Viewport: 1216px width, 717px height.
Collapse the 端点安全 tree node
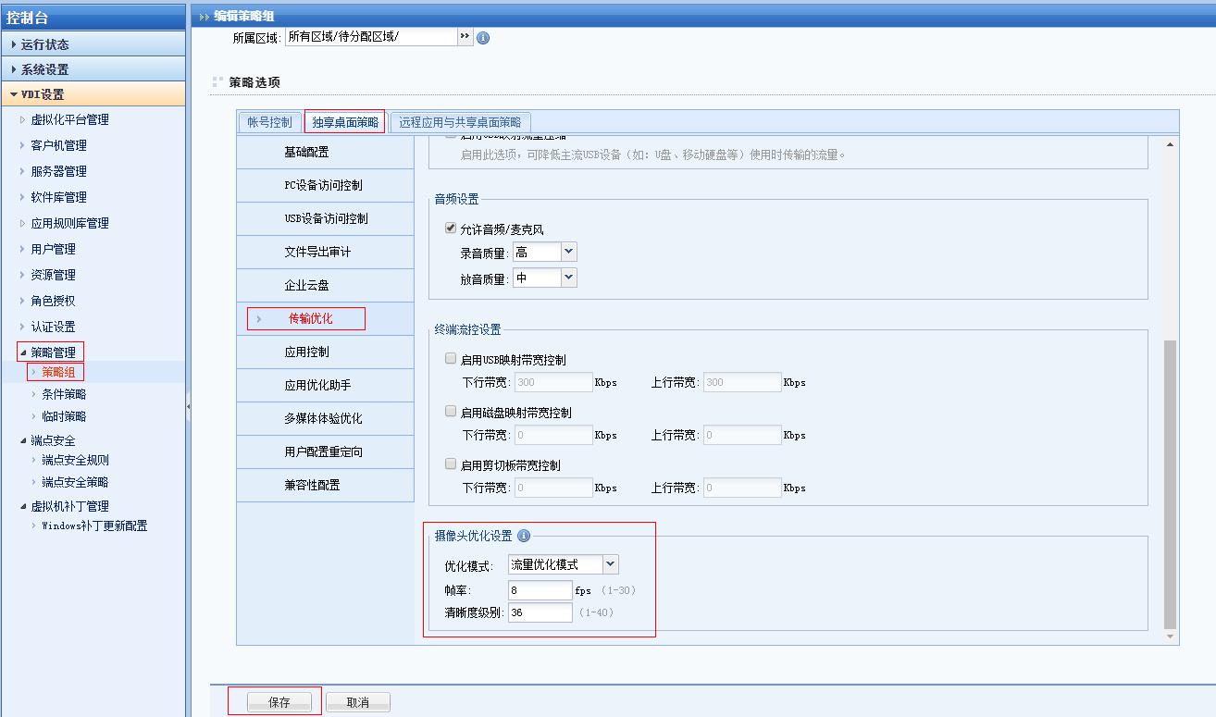[x=24, y=440]
